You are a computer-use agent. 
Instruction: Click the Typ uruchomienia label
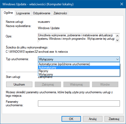[x=17, y=59]
